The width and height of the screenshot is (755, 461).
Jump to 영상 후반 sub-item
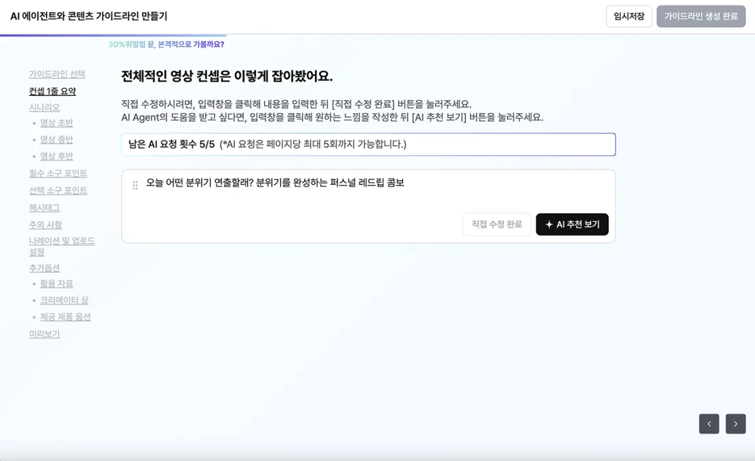[x=56, y=156]
